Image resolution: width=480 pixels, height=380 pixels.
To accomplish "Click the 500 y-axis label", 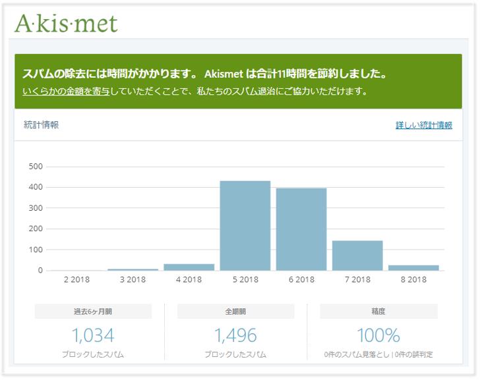I will (x=36, y=167).
